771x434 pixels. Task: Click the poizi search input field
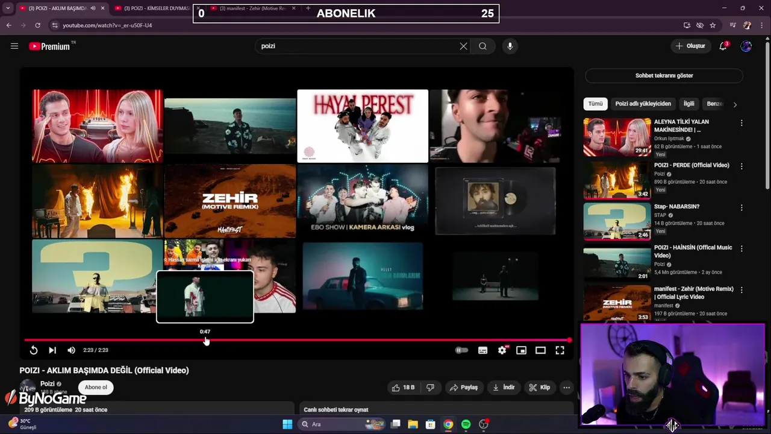tap(358, 46)
